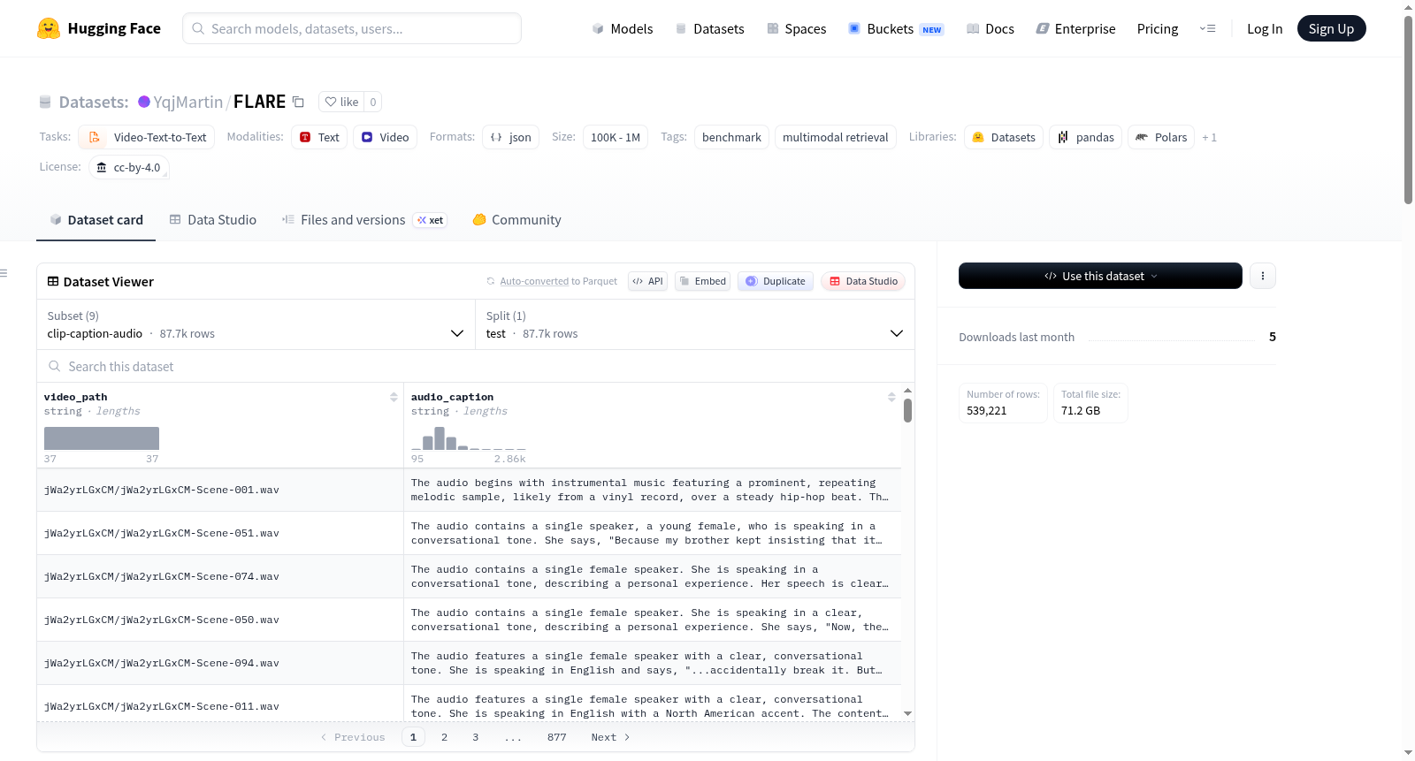Open the Community tab

517,220
